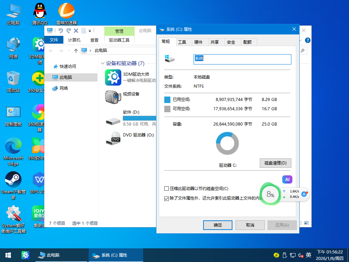Enable 压缩此驱动器以节约磁盘空间 checkbox
Screen dimensions: 349x262
[167, 189]
